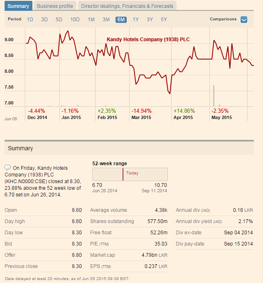Click the -2.35% May 2015 change
The height and width of the screenshot is (283, 263).
(x=220, y=111)
